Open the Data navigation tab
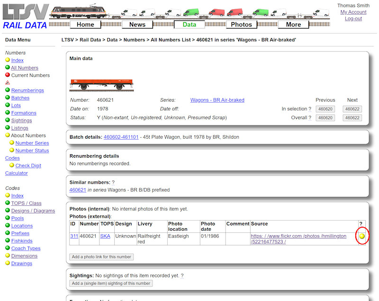The width and height of the screenshot is (379, 301). click(x=189, y=25)
